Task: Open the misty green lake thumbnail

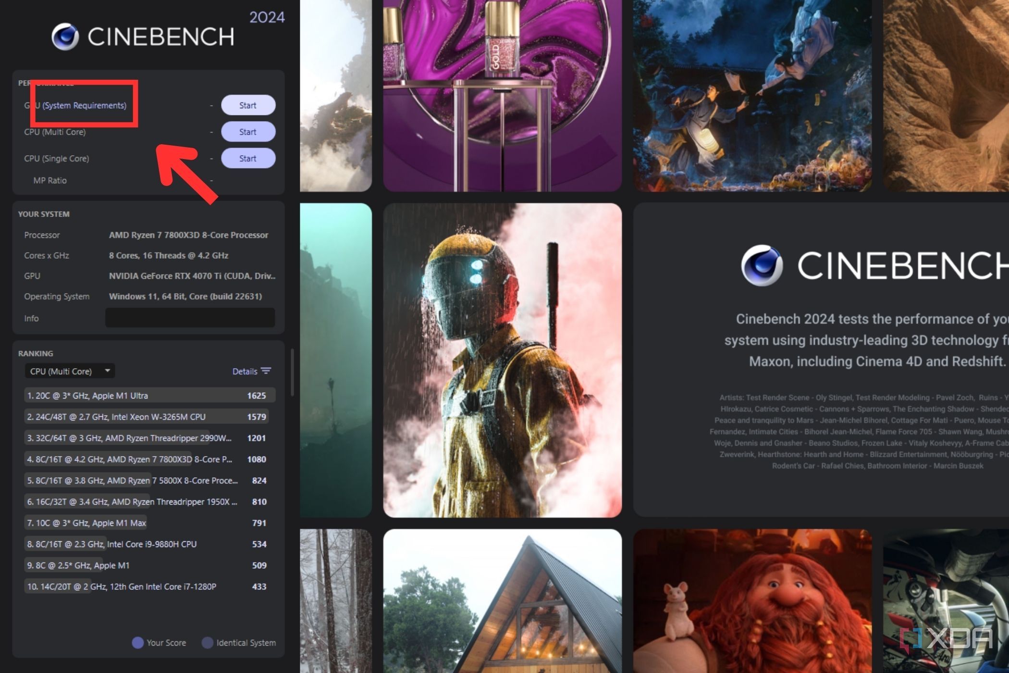Action: point(336,360)
